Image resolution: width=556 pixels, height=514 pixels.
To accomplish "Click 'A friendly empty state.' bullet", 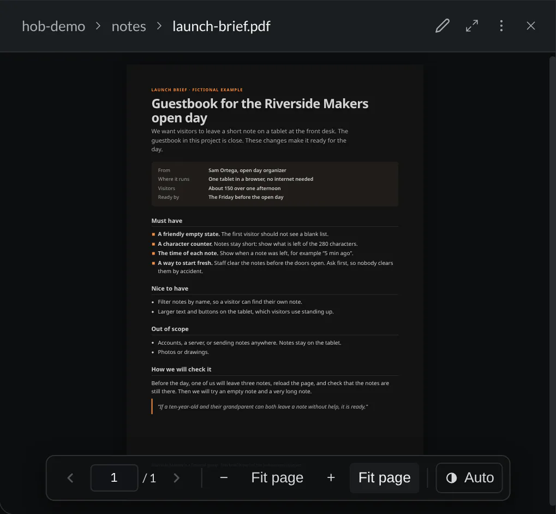I will click(x=243, y=234).
